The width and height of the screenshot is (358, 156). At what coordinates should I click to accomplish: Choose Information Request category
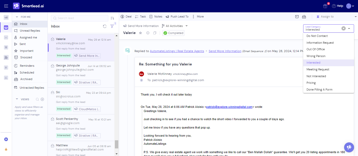(329, 43)
